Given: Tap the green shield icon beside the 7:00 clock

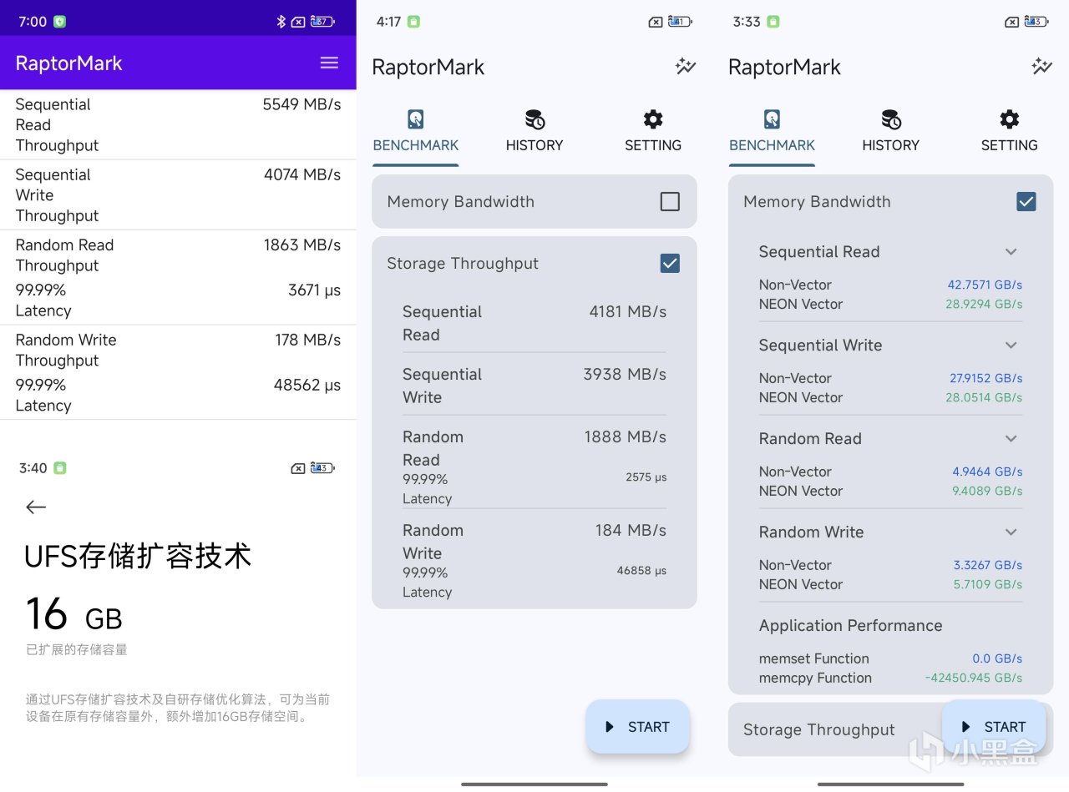Looking at the screenshot, I should [60, 22].
